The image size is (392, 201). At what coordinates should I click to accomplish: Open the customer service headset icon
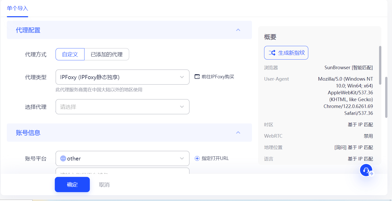click(x=366, y=170)
